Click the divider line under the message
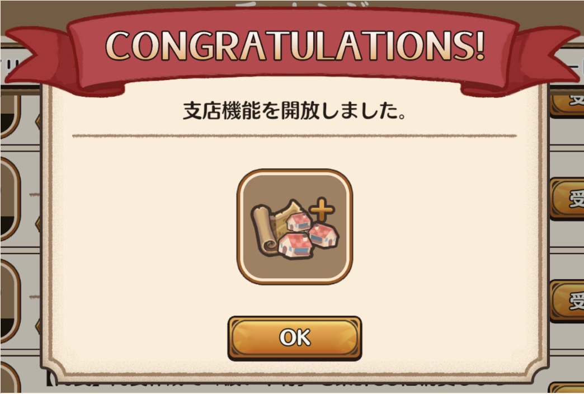The image size is (584, 394). [x=294, y=135]
